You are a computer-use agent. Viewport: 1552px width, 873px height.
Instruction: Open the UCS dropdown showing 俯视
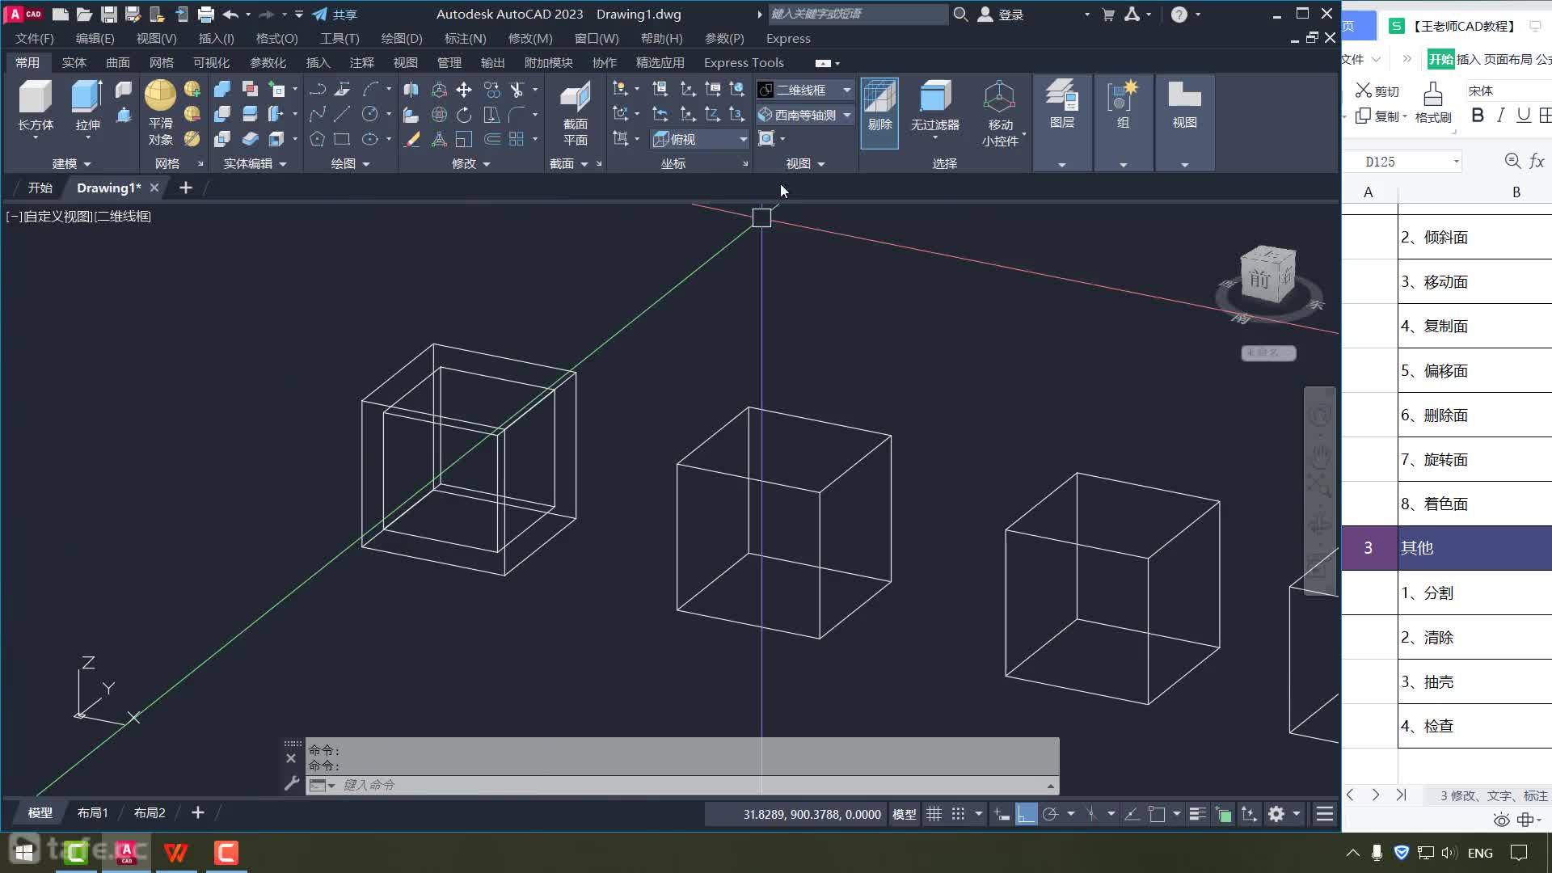point(700,139)
